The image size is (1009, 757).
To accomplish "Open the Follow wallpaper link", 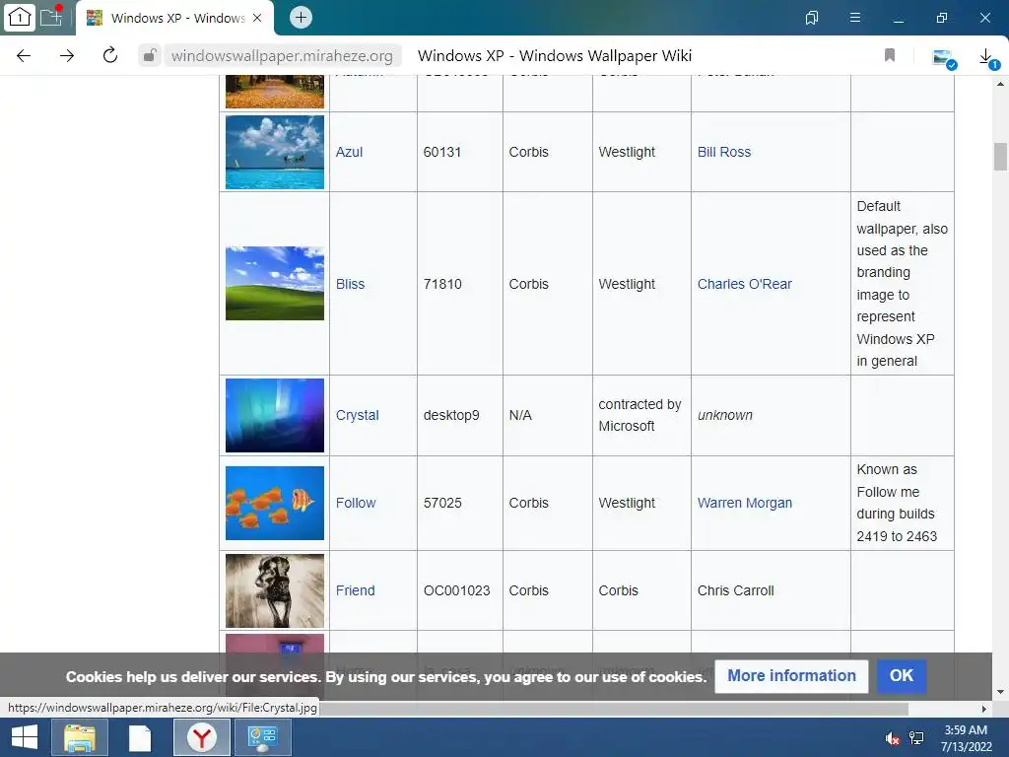I will point(356,503).
